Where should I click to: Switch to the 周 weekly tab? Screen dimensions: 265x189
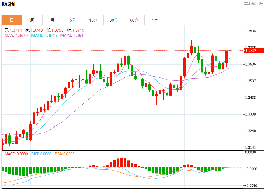coord(32,20)
